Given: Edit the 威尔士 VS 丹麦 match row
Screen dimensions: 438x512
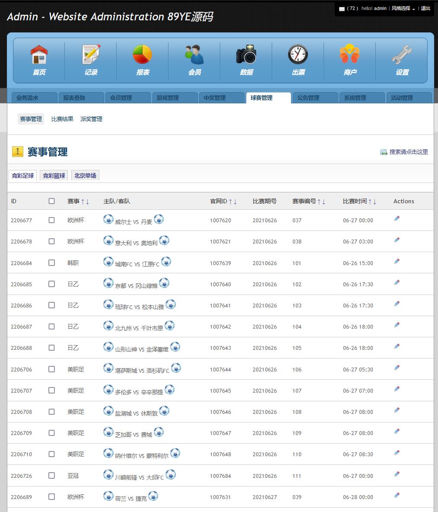Looking at the screenshot, I should pyautogui.click(x=397, y=219).
